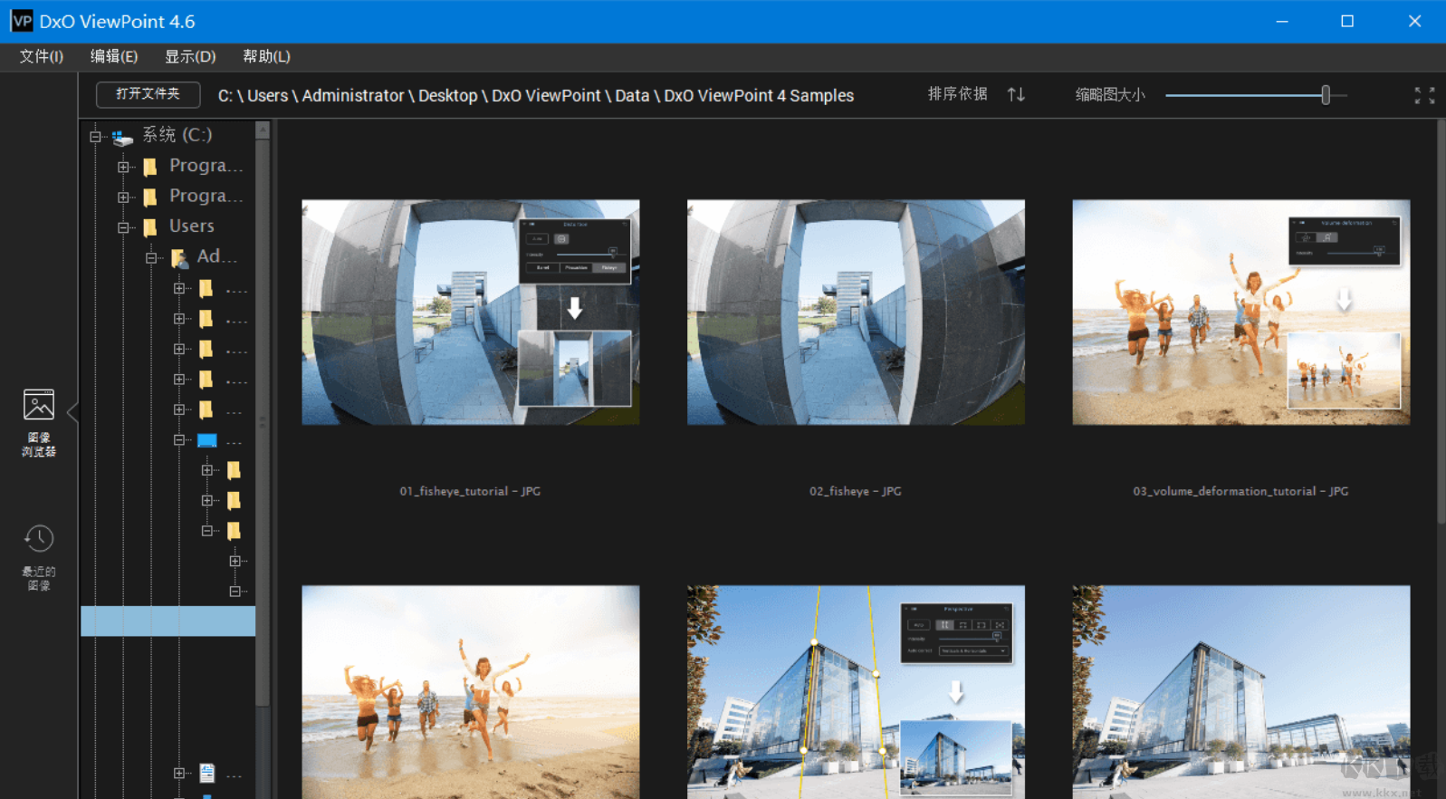The width and height of the screenshot is (1446, 799).
Task: Select the System (C:) drive icon
Action: pyautogui.click(x=122, y=137)
